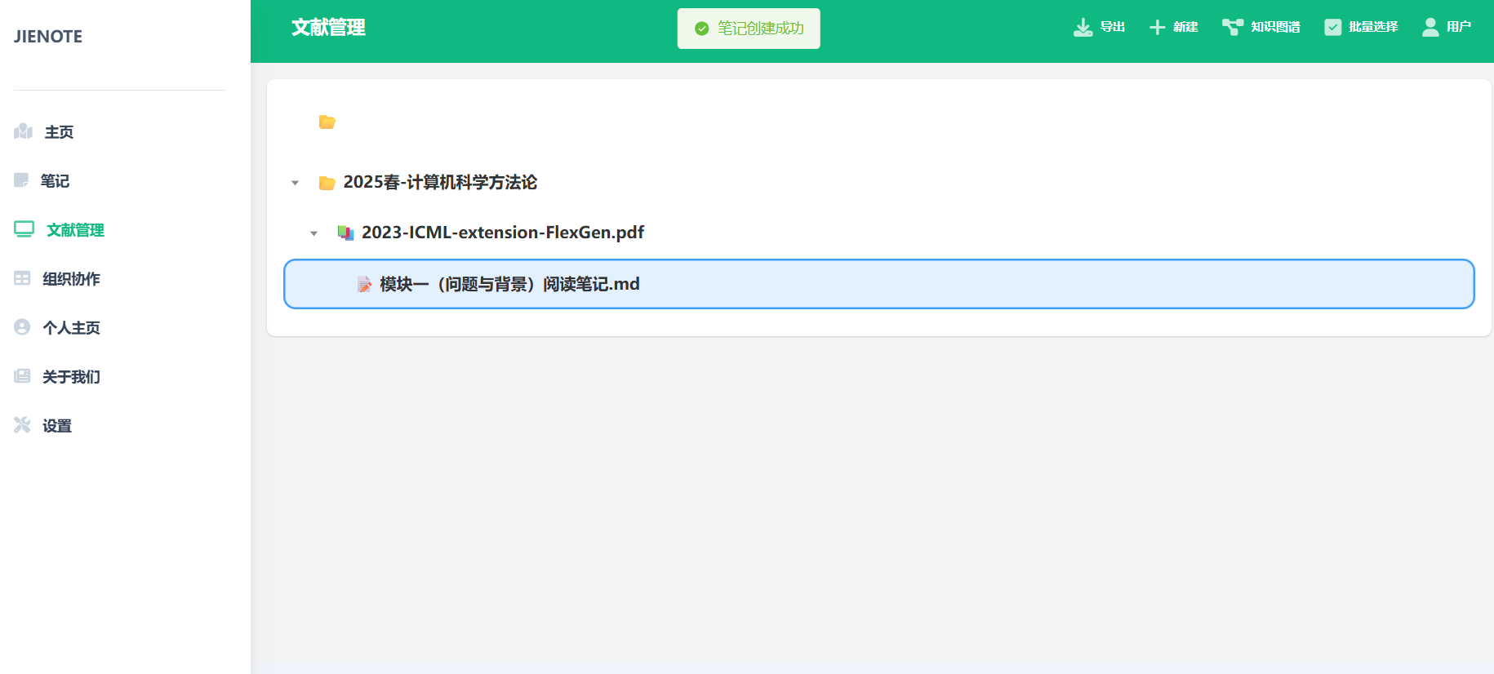
Task: Click the 主页 home icon in sidebar
Action: point(23,131)
